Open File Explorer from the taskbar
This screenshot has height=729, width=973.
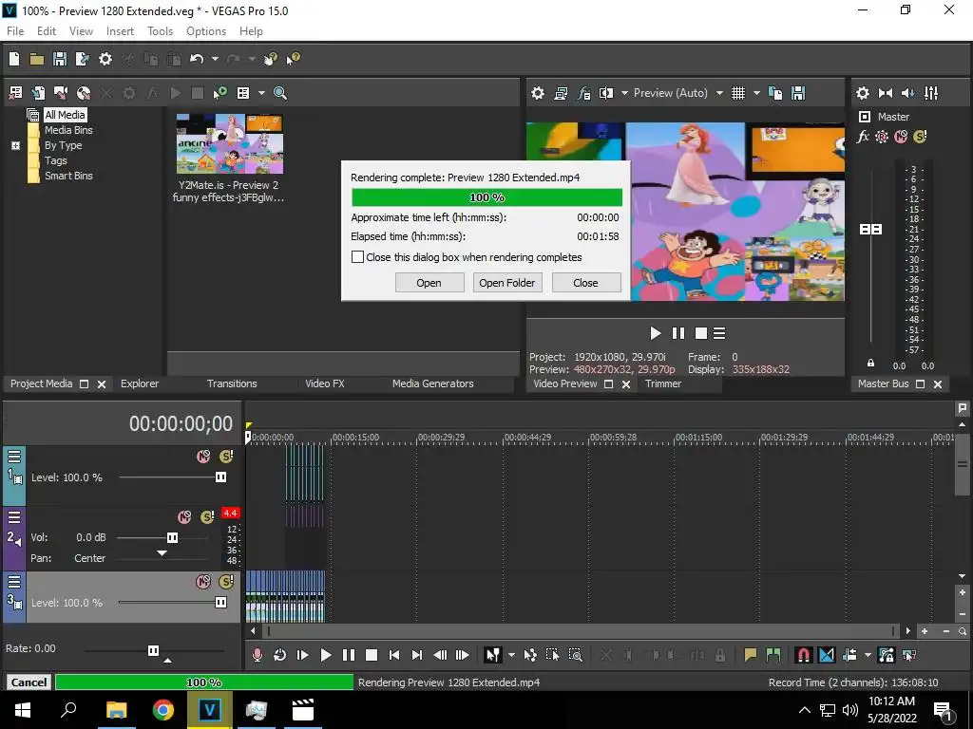(116, 710)
